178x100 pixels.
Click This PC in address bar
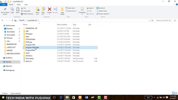click(x=22, y=20)
